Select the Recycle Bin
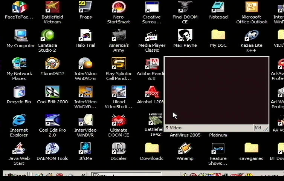Screen dimensions: 284x181 [19, 92]
